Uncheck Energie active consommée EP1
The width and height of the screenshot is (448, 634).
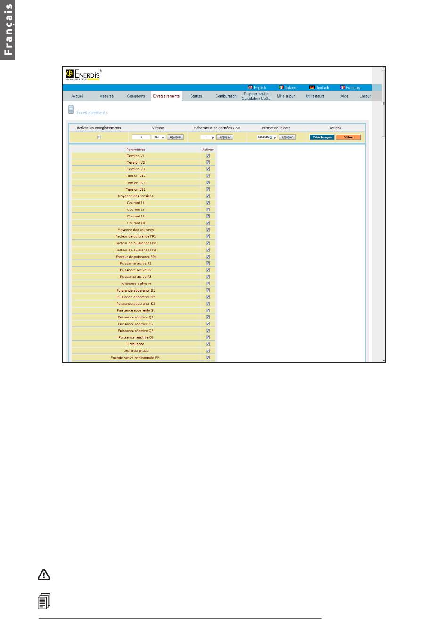coord(208,358)
